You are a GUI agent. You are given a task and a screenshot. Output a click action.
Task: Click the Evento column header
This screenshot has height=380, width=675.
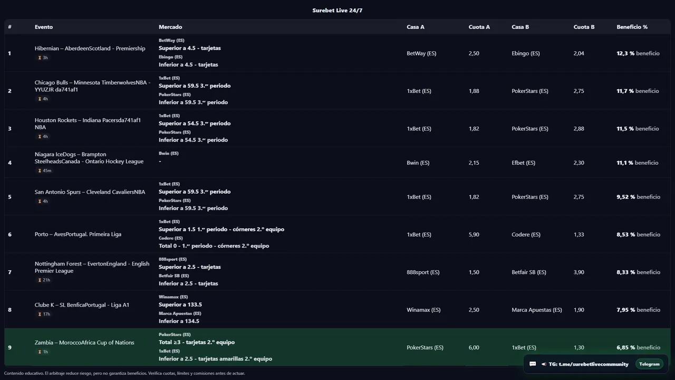tap(44, 27)
